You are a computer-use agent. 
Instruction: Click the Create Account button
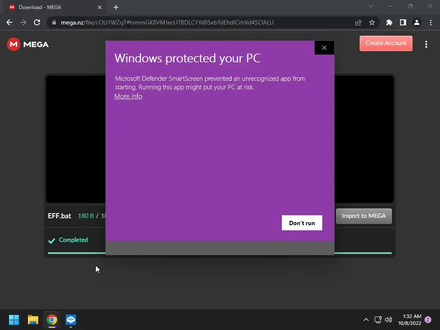coord(386,43)
